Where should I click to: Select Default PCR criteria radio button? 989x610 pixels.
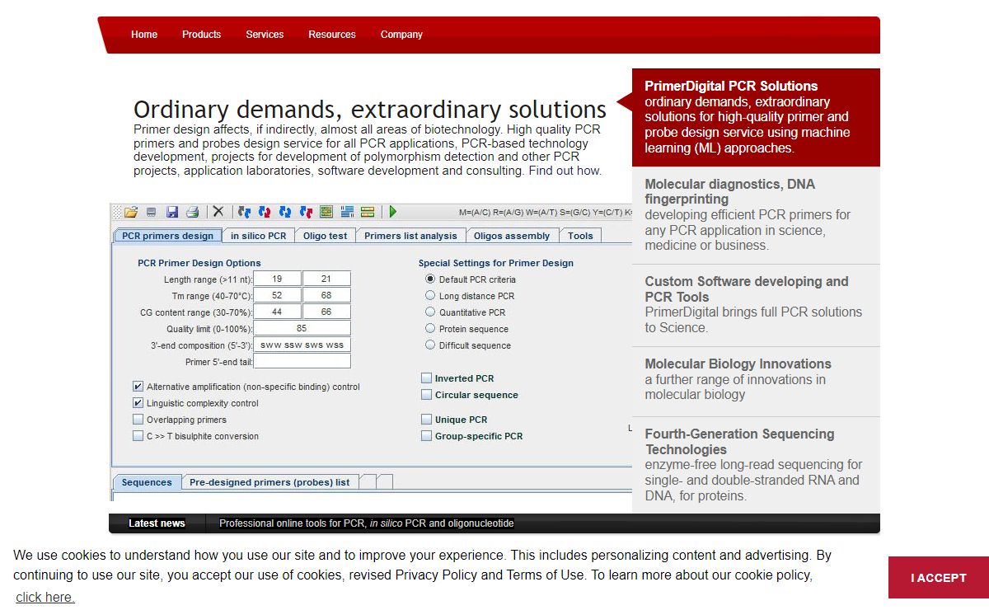pos(430,279)
